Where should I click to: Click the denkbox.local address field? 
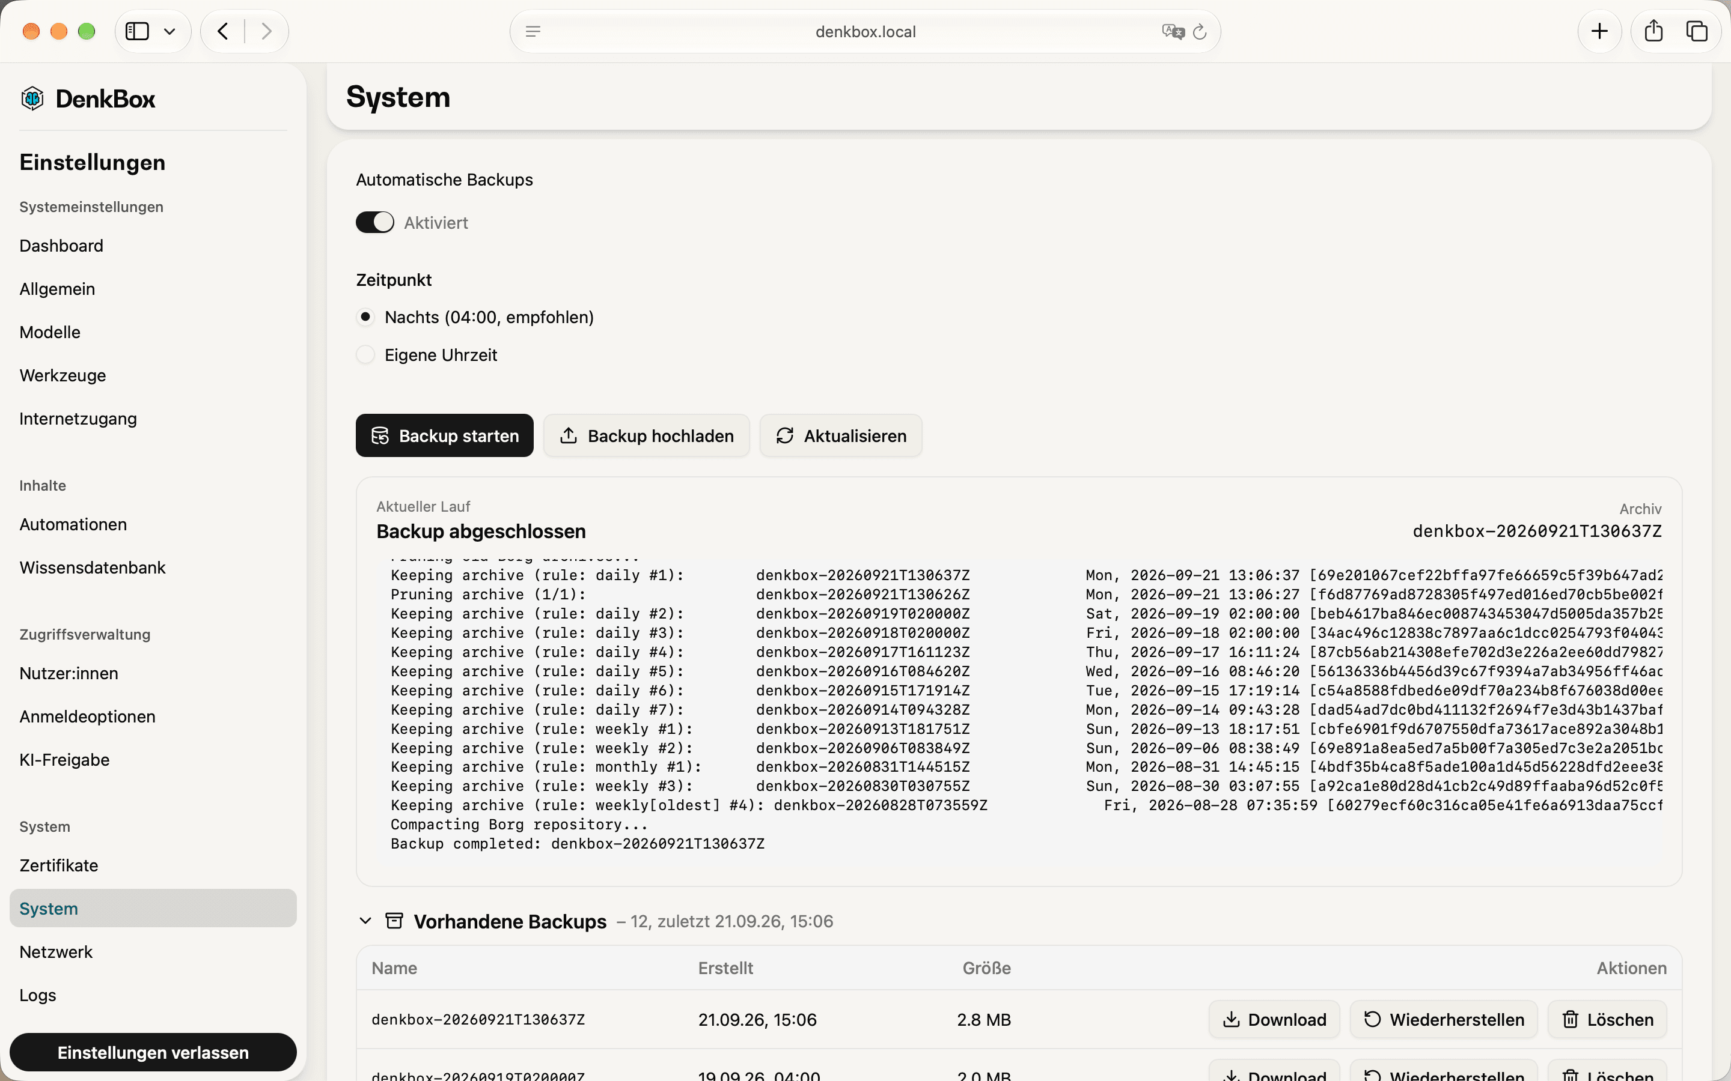[x=865, y=31]
